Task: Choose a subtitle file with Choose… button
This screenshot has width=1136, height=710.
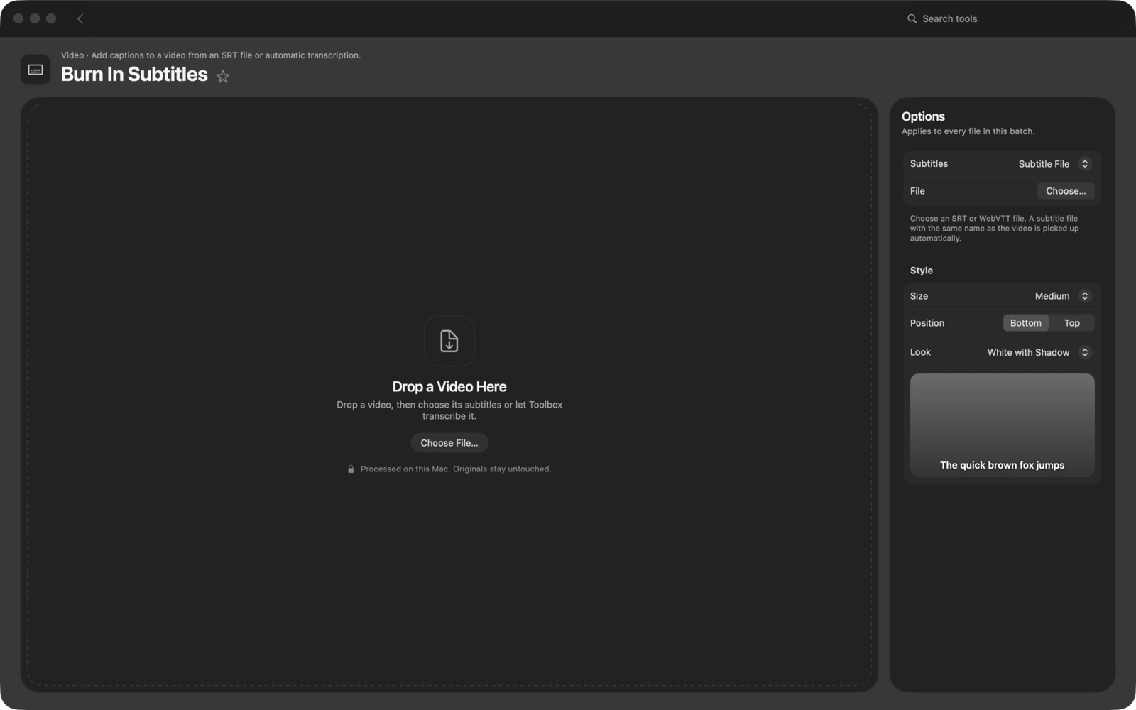Action: pos(1066,191)
